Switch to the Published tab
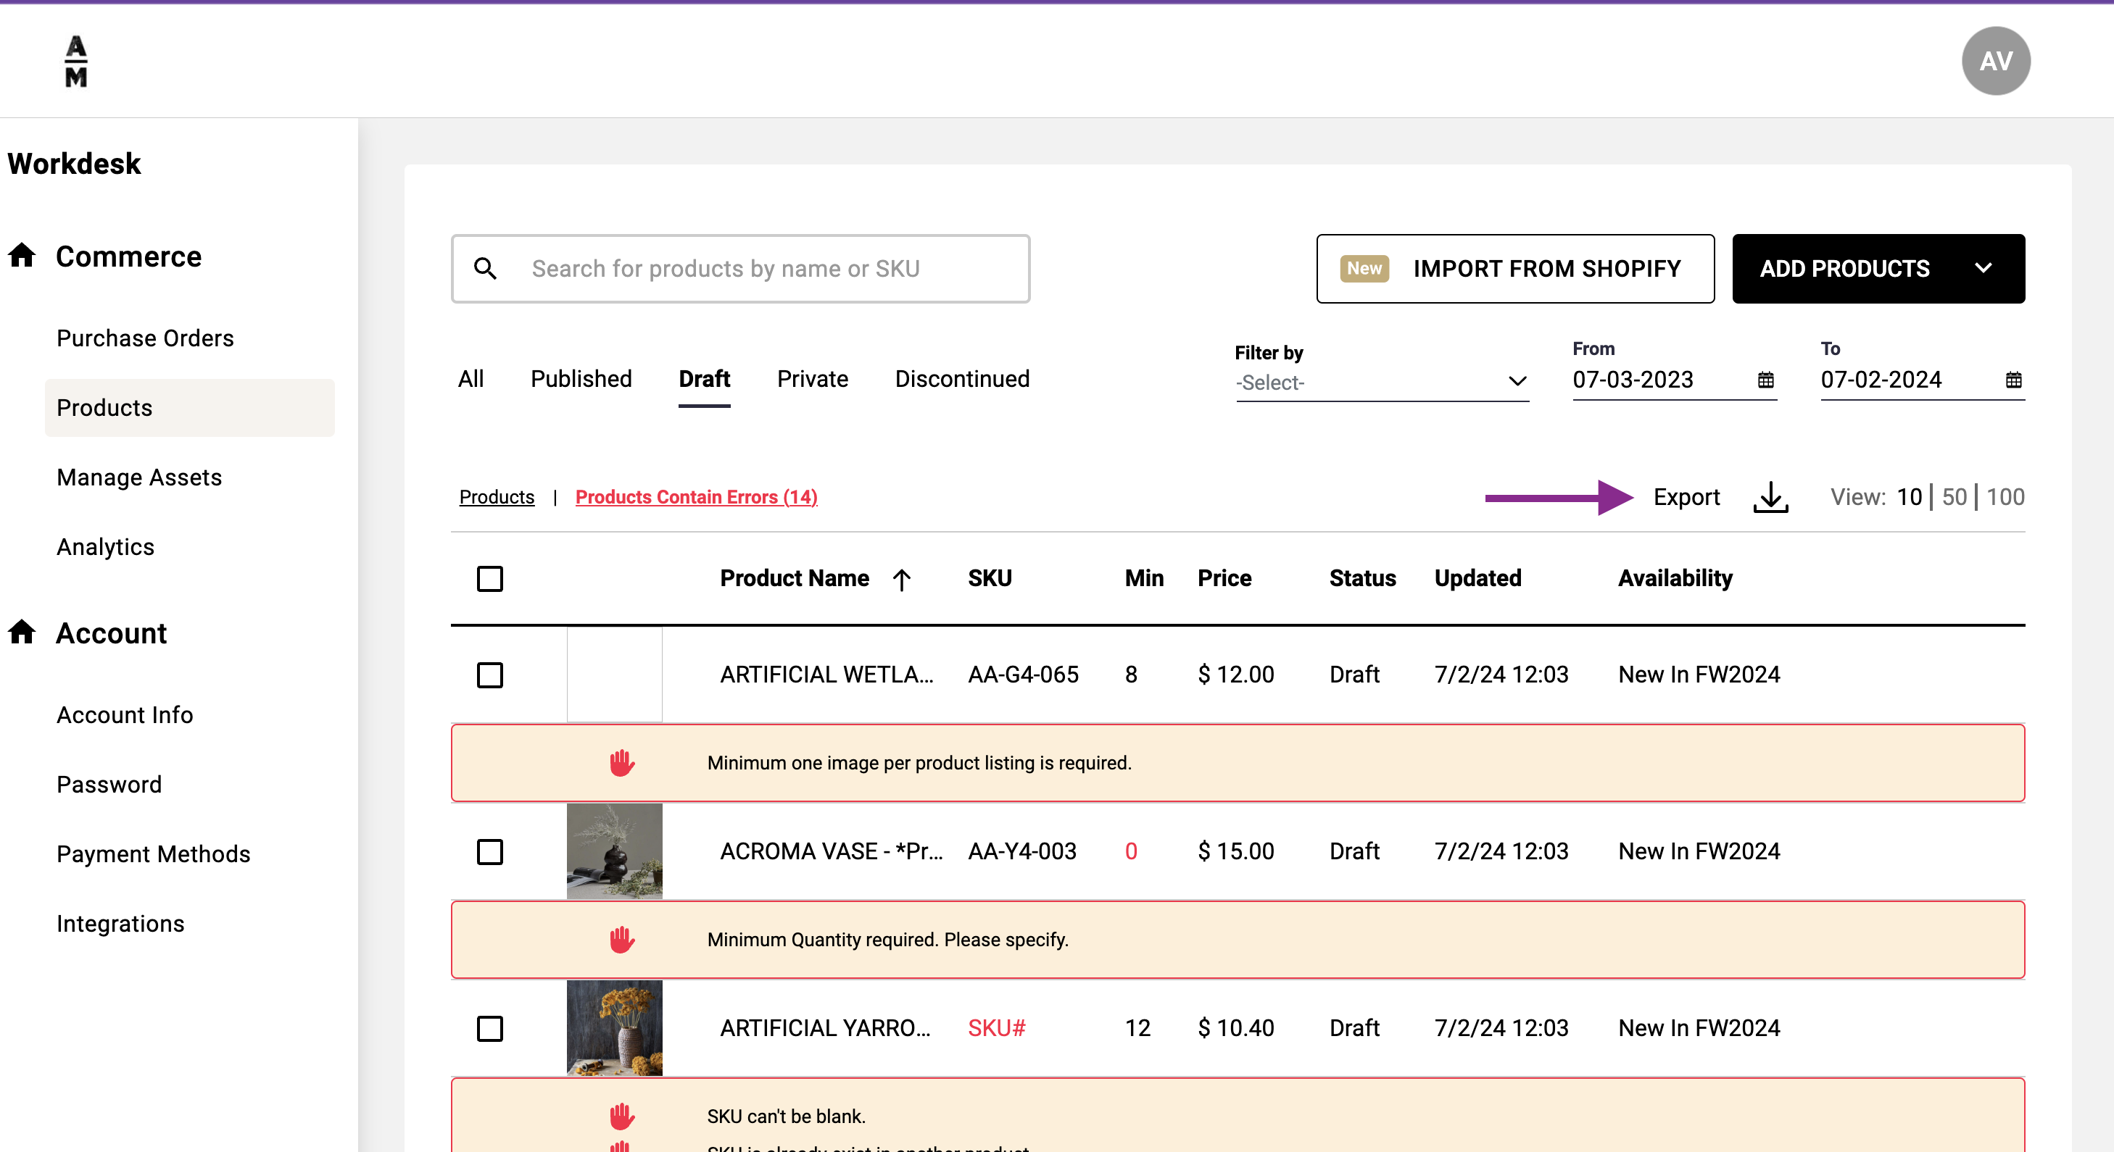 point(580,379)
